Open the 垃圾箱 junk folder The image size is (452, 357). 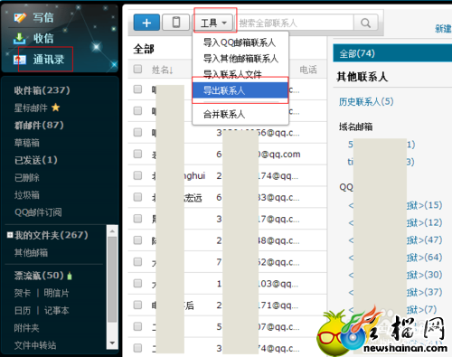point(27,195)
